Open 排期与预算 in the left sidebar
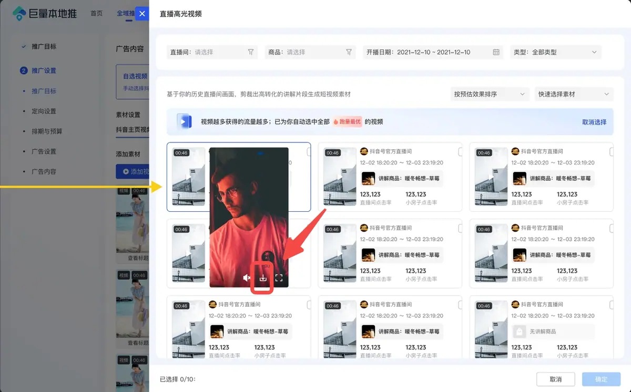The height and width of the screenshot is (392, 631). click(47, 131)
